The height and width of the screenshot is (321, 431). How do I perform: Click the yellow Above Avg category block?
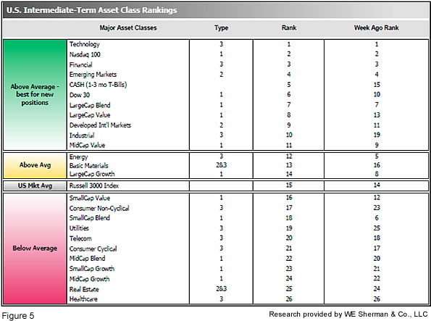[x=35, y=165]
